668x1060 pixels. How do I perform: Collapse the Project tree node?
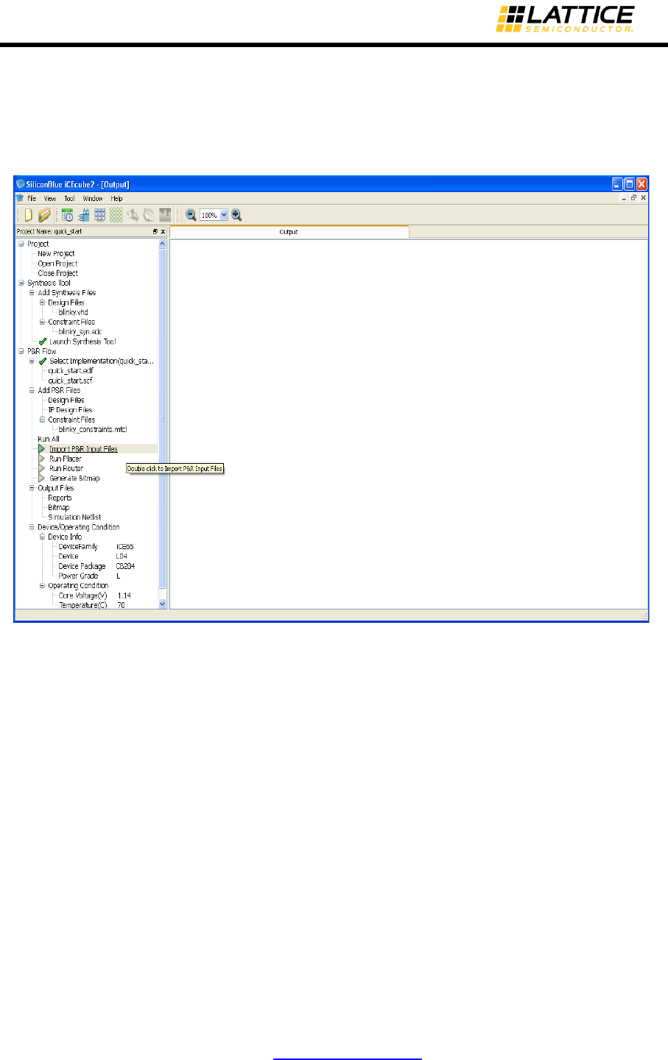pyautogui.click(x=21, y=244)
